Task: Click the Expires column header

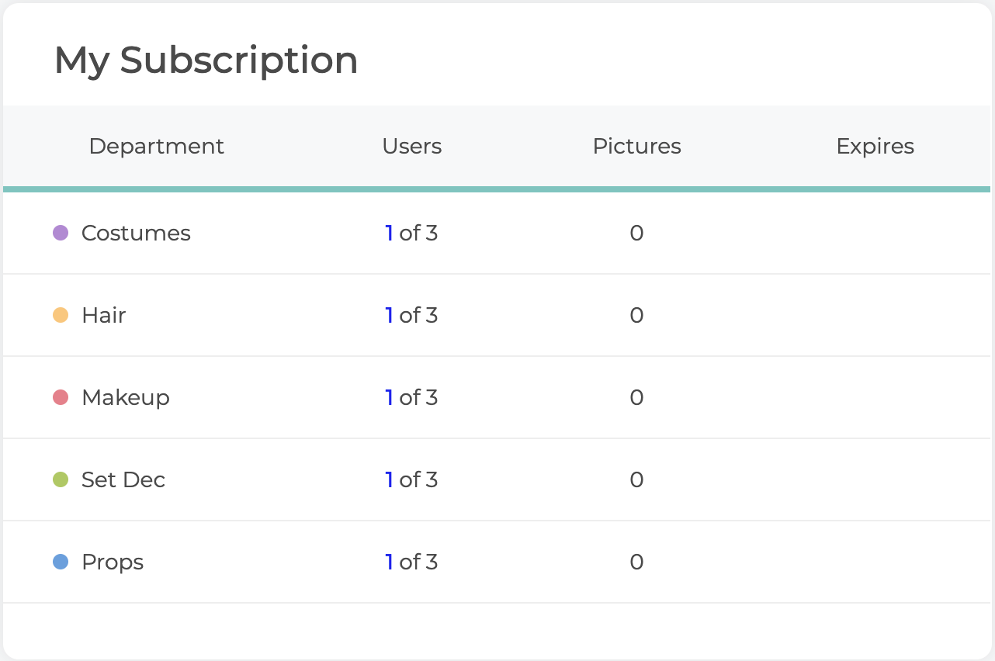Action: pos(875,147)
